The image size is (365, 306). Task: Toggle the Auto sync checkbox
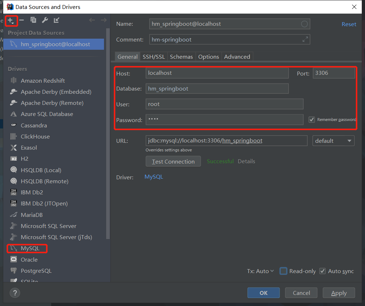pyautogui.click(x=322, y=271)
